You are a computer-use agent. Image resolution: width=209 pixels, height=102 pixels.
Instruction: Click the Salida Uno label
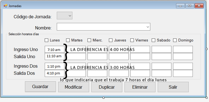pyautogui.click(x=24, y=56)
